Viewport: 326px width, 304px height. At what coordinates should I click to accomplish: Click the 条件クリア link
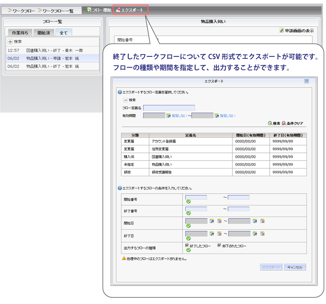point(295,123)
